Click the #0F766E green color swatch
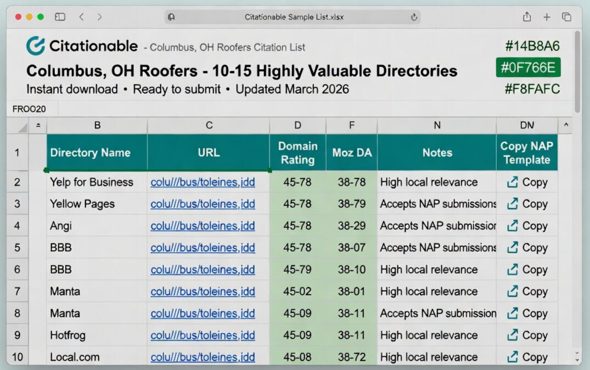Viewport: 590px width, 370px height. point(528,68)
